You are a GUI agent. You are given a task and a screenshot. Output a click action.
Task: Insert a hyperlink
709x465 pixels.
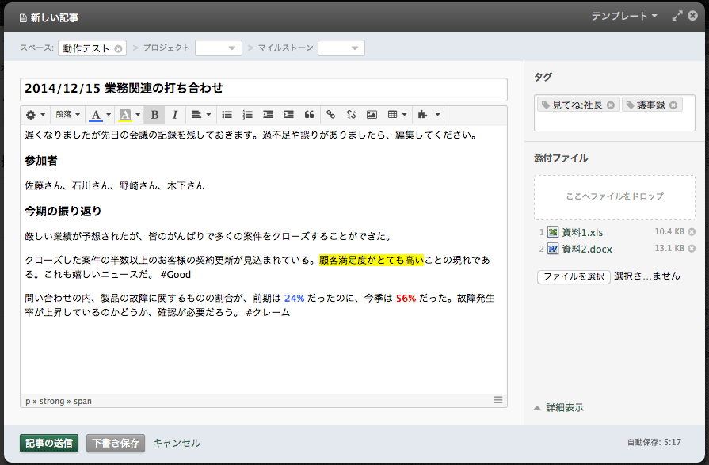pos(331,115)
